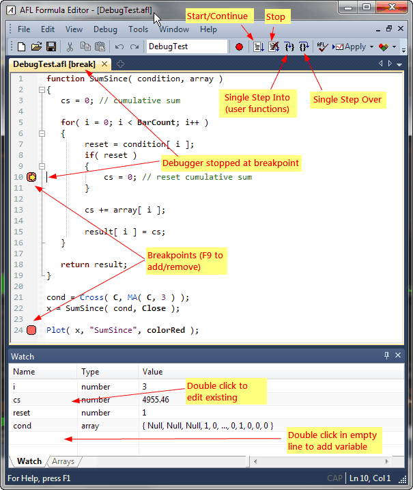413x490 pixels.
Task: Click the AFL Verify Syntax icon
Action: click(x=323, y=46)
